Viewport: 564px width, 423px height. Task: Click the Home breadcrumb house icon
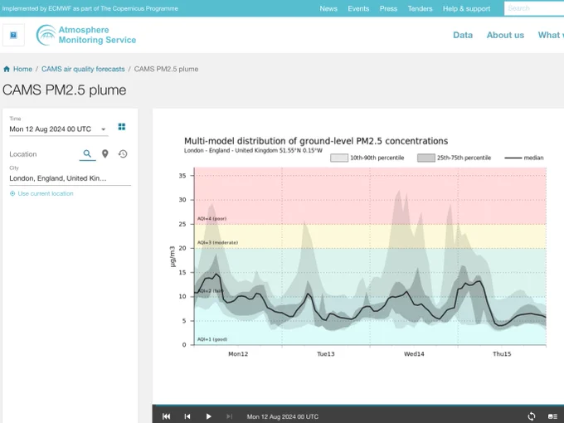[7, 69]
